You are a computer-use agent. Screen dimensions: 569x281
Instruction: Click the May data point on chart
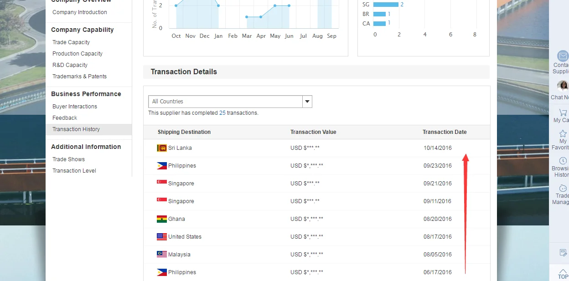(x=275, y=5)
